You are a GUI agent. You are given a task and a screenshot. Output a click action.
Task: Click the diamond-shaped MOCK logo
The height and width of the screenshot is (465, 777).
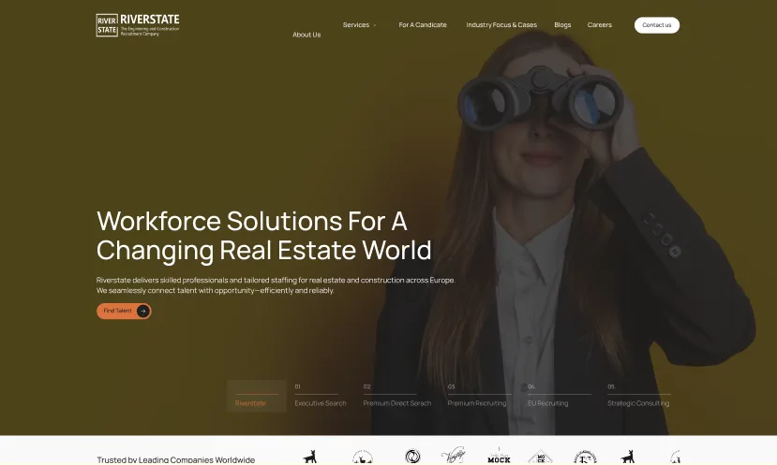(x=541, y=458)
